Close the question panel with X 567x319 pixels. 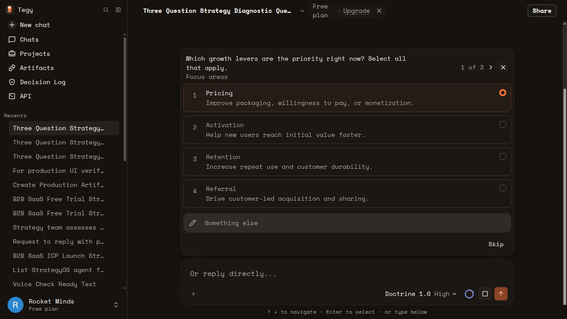(503, 67)
